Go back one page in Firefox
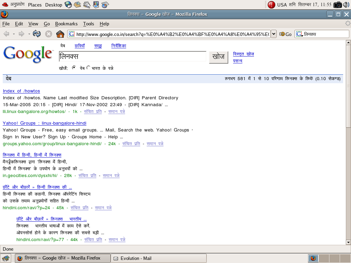This screenshot has height=263, width=351. tap(7, 34)
